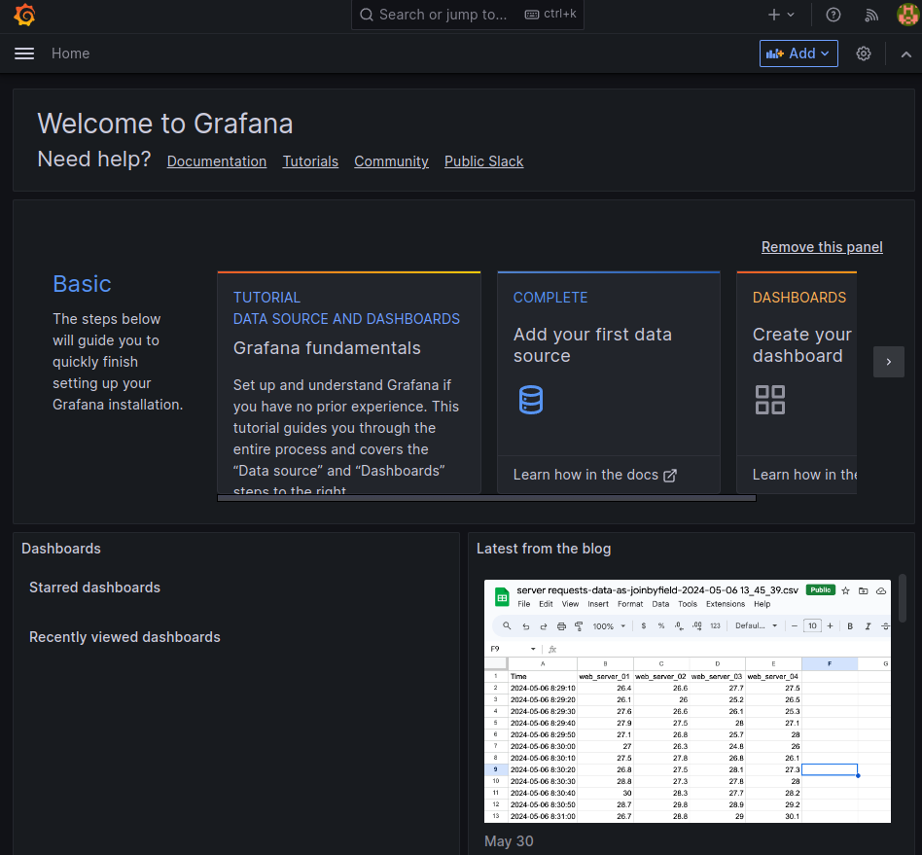Open the news RSS feed icon
Image resolution: width=922 pixels, height=855 pixels.
[x=871, y=15]
